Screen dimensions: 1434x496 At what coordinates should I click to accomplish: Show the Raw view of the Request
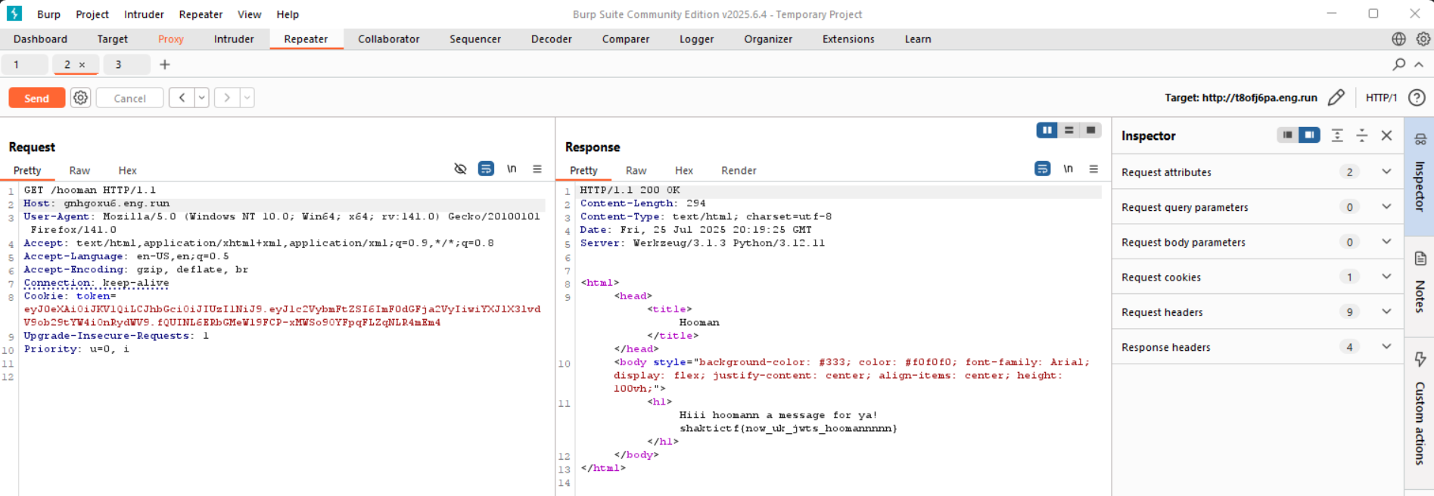79,170
